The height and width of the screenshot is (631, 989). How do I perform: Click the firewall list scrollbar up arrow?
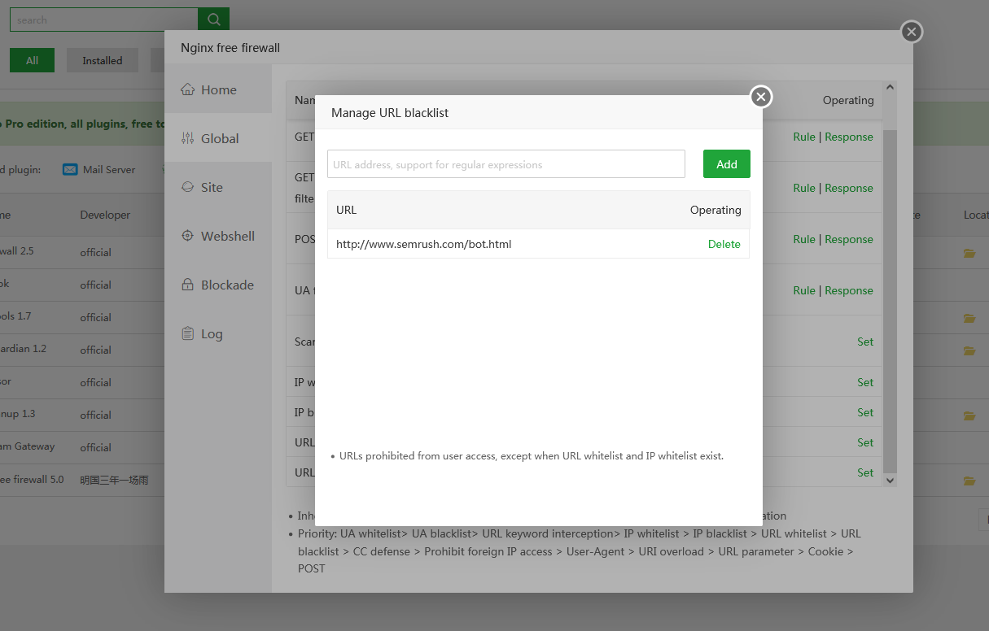tap(890, 87)
